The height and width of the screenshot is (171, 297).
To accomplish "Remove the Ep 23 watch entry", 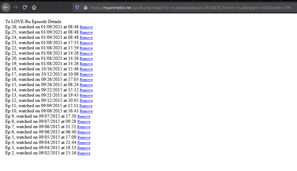I will pos(86,43).
